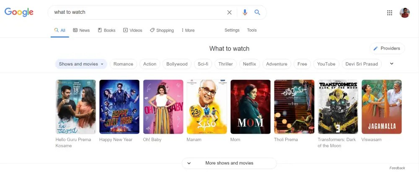This screenshot has height=172, width=419.
Task: Switch to the Videos tab
Action: click(x=132, y=30)
